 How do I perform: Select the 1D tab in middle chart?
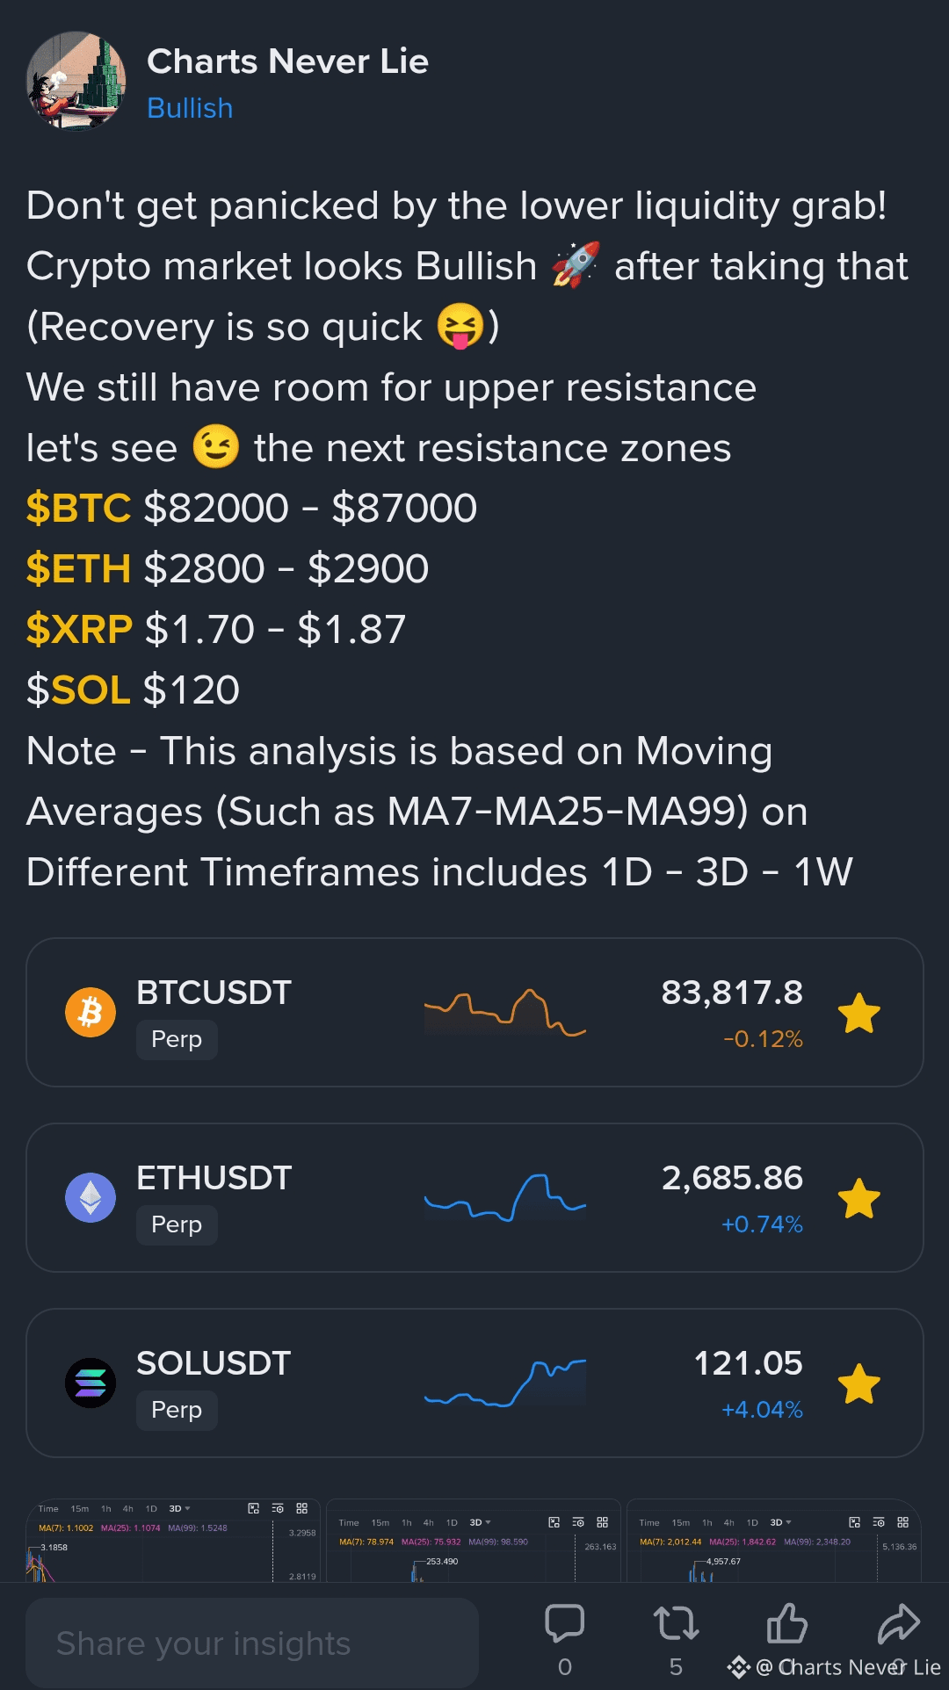coord(452,1522)
